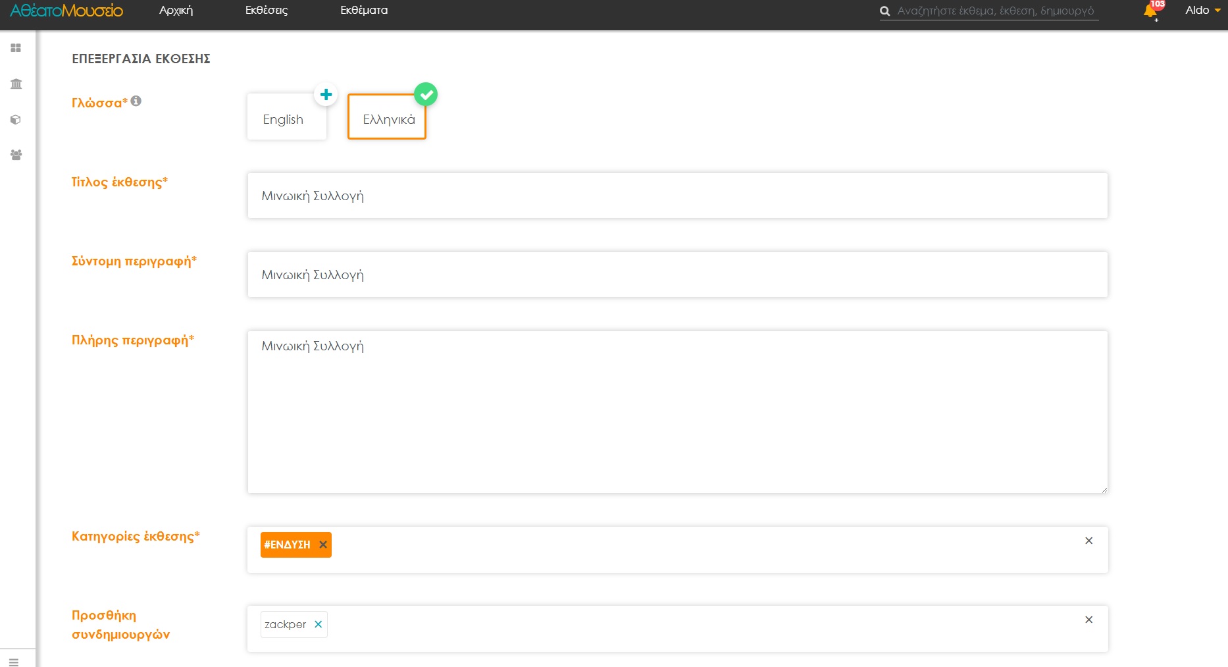Click the info icon next to Γλώσσα
1228x667 pixels.
coord(136,101)
